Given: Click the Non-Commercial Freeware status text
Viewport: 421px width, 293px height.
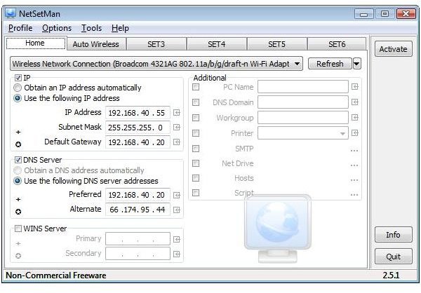Looking at the screenshot, I should pos(56,275).
